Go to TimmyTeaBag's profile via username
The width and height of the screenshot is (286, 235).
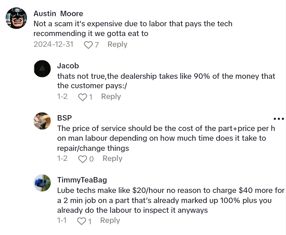[x=82, y=180]
